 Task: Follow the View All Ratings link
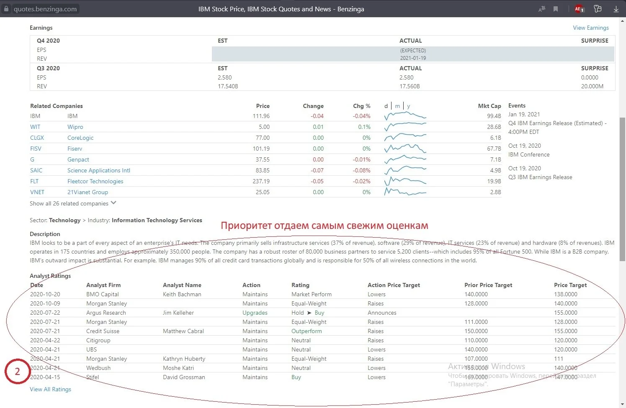click(x=50, y=389)
